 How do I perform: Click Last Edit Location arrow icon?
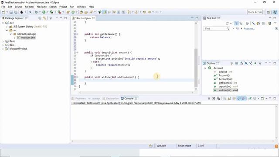(144, 12)
